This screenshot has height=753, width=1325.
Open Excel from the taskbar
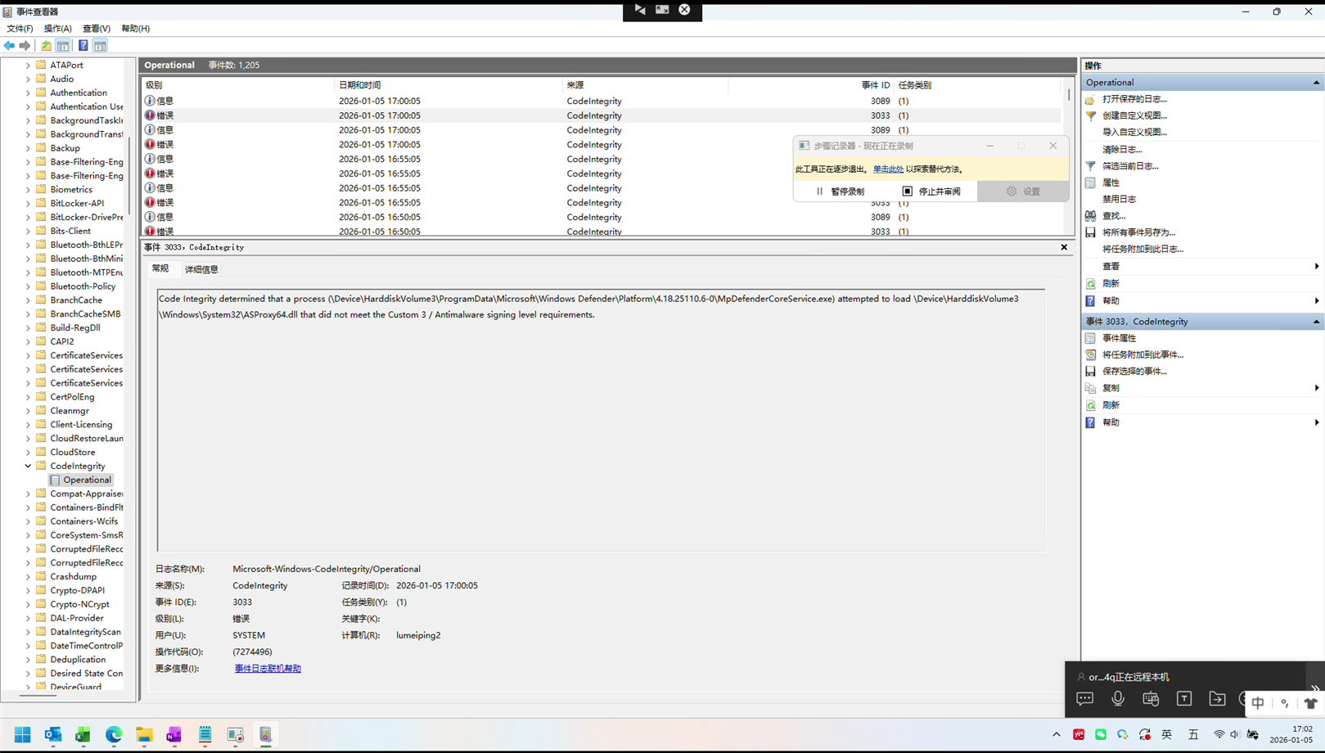(x=83, y=735)
